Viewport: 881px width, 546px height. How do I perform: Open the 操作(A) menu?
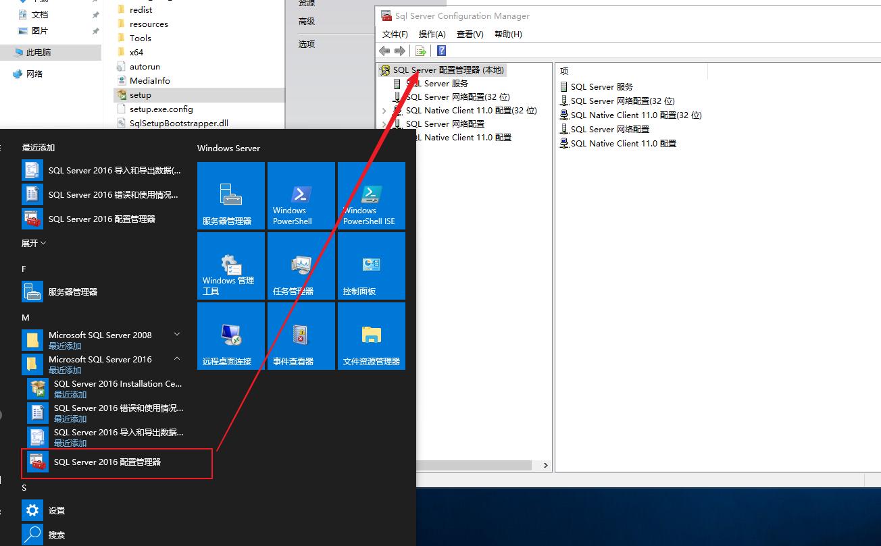[x=432, y=34]
